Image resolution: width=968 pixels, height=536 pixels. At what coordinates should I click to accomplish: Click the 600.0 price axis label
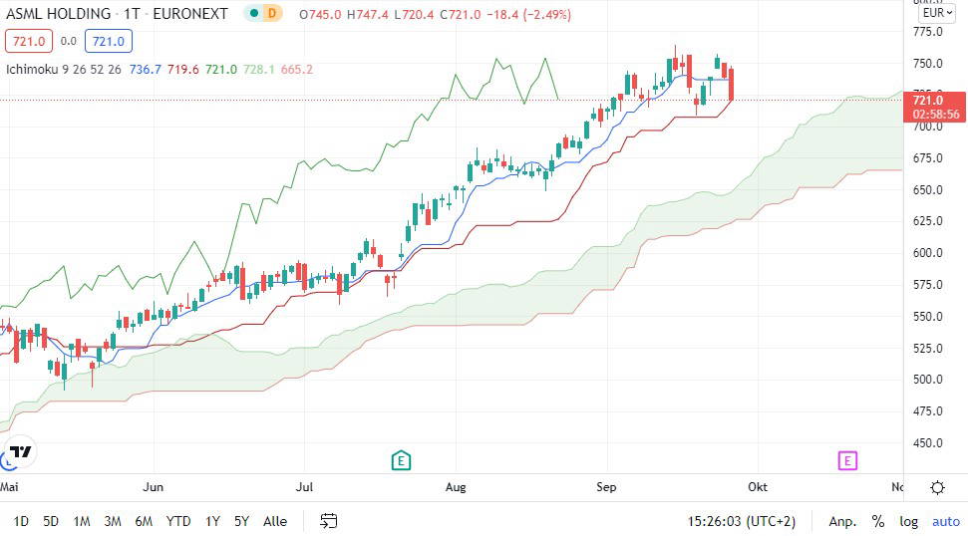pyautogui.click(x=928, y=253)
